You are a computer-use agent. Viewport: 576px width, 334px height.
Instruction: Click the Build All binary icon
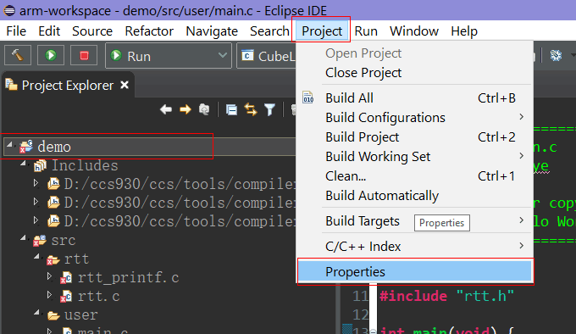[307, 97]
